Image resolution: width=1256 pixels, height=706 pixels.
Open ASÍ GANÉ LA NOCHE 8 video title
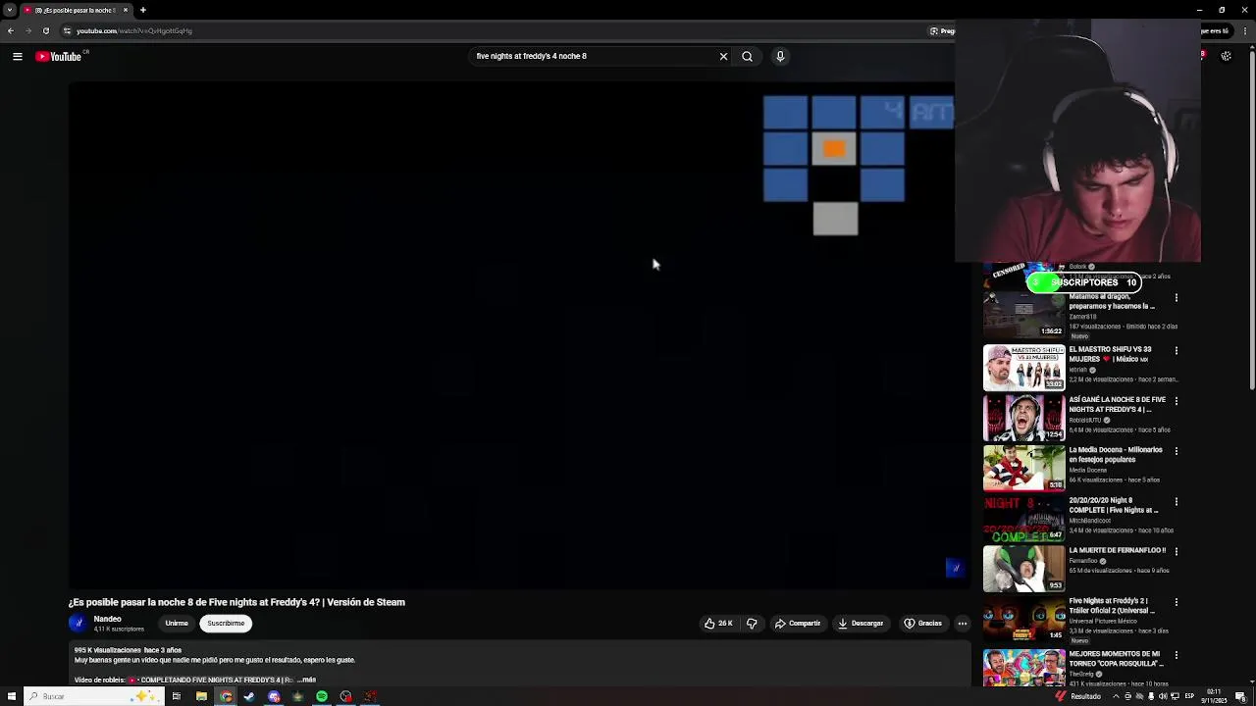[1118, 405]
